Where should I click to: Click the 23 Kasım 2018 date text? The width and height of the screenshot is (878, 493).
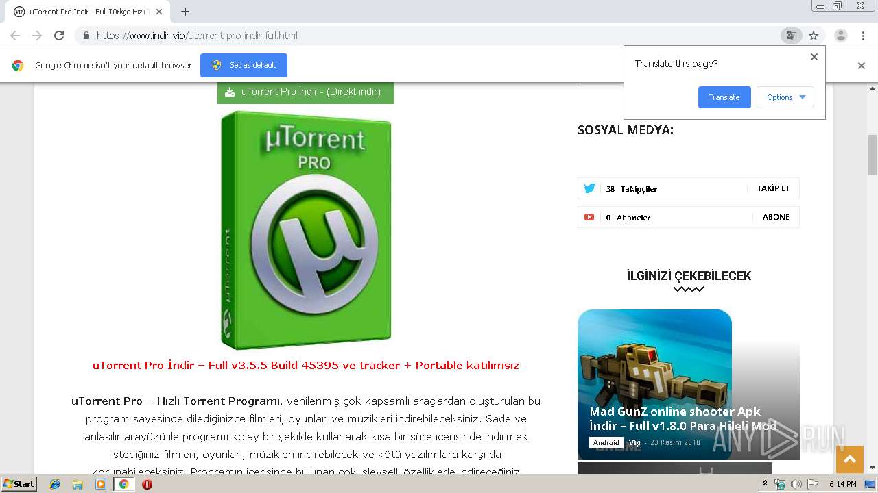pos(675,443)
